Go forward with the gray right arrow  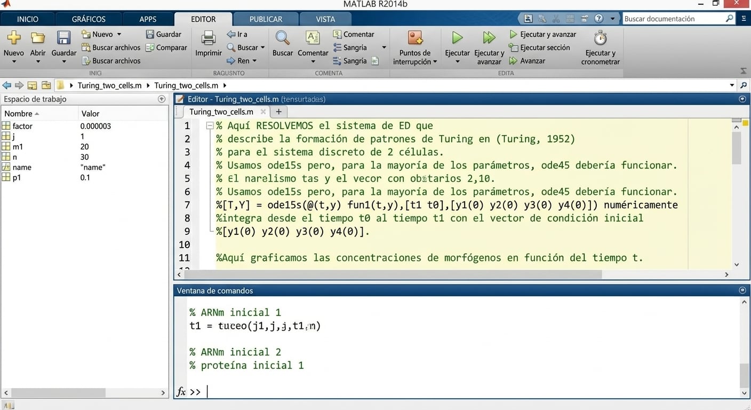[x=19, y=85]
